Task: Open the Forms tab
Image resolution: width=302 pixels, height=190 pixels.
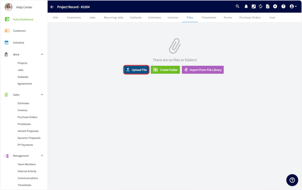Action: coord(228,18)
